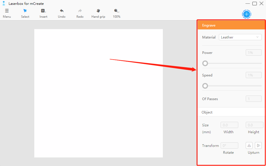This screenshot has height=166, width=266.
Task: Click the 'Laserbox for mCreate' title text
Action: (x=26, y=3)
